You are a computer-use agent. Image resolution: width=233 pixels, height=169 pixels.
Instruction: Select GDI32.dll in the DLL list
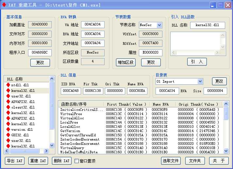point(27,135)
